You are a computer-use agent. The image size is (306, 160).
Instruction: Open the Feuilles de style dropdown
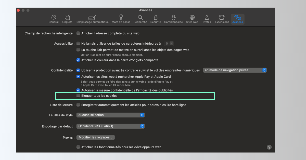[x=110, y=115]
